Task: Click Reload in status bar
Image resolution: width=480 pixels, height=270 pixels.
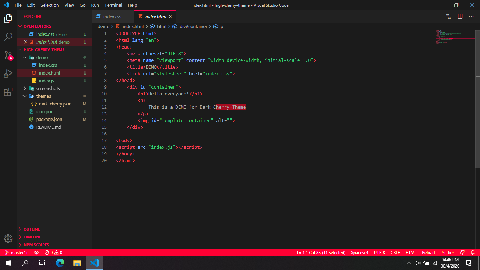Action: point(428,252)
